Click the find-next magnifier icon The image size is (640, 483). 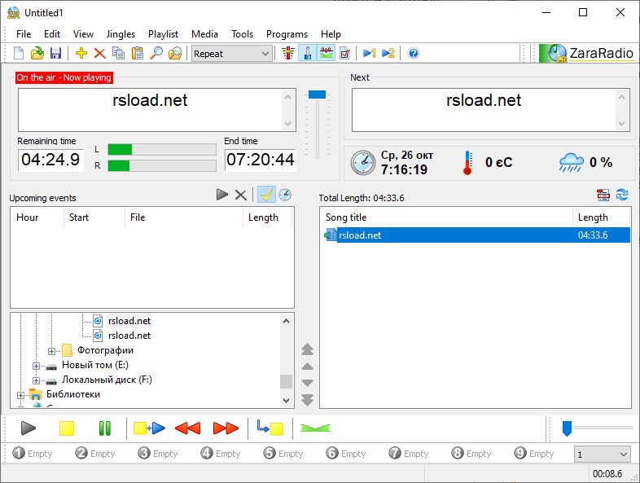coord(175,53)
